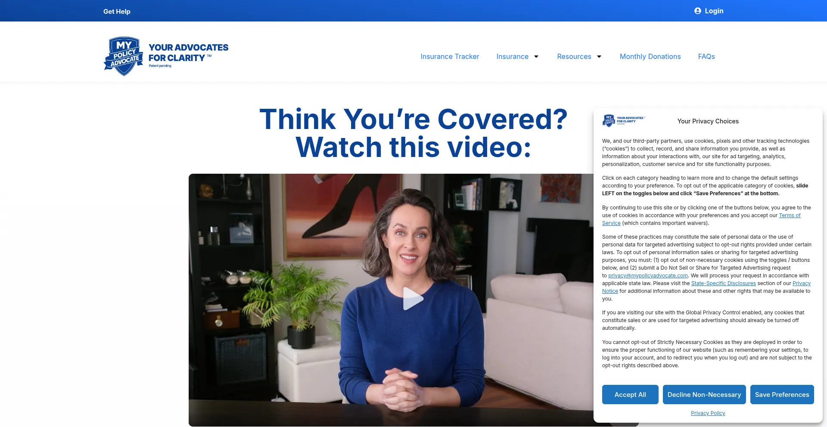Click Decline Non-Necessary
The height and width of the screenshot is (427, 827).
704,394
